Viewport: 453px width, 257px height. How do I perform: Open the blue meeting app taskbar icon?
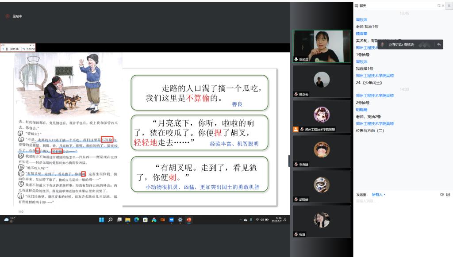[171, 220]
